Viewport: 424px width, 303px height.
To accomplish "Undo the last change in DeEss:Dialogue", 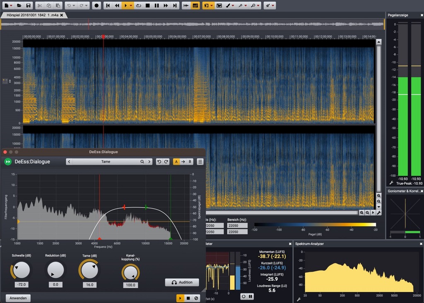I will pos(159,162).
